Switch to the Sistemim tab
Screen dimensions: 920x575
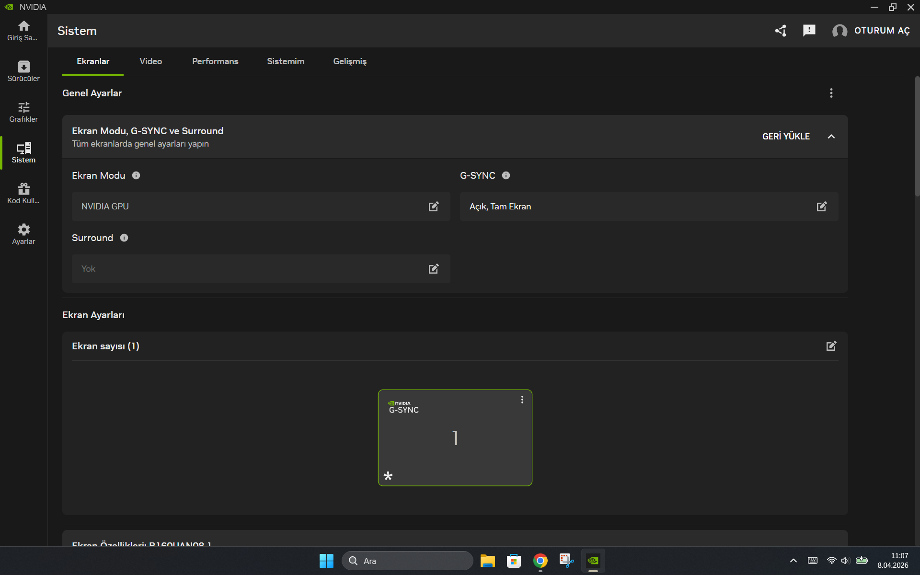point(286,61)
